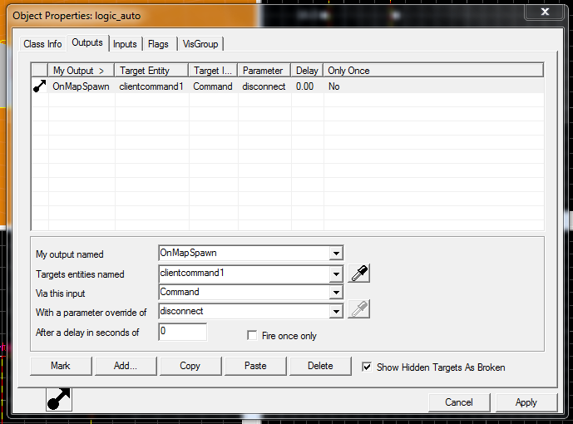Screen dimensions: 573x424
Task: Go to the Flags tab
Action: pyautogui.click(x=158, y=43)
